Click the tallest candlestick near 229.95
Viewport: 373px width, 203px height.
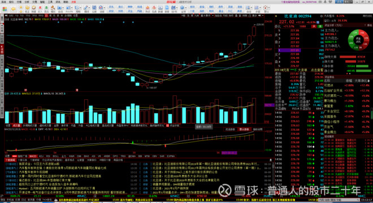point(254,31)
